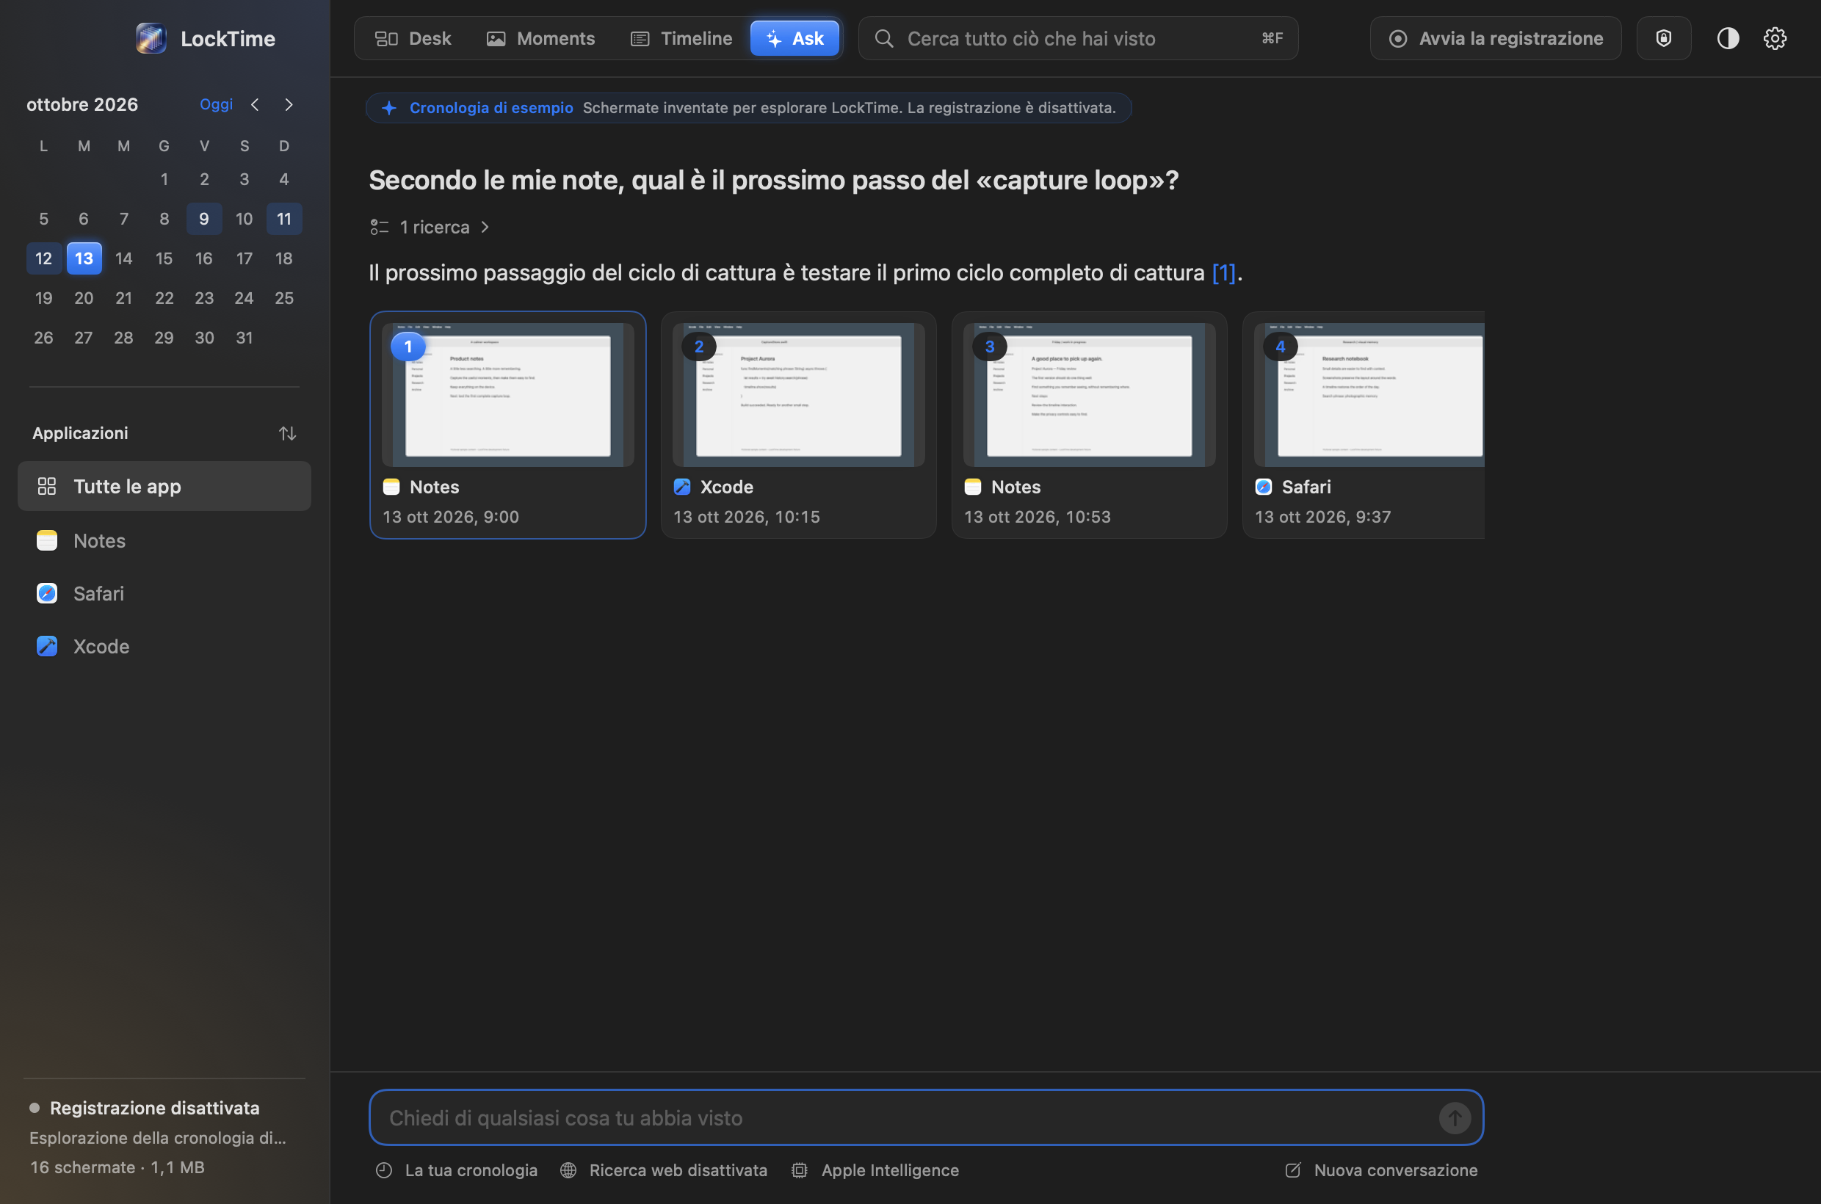
Task: Open the Notes 10:53 screenshot card
Action: pyautogui.click(x=1089, y=425)
